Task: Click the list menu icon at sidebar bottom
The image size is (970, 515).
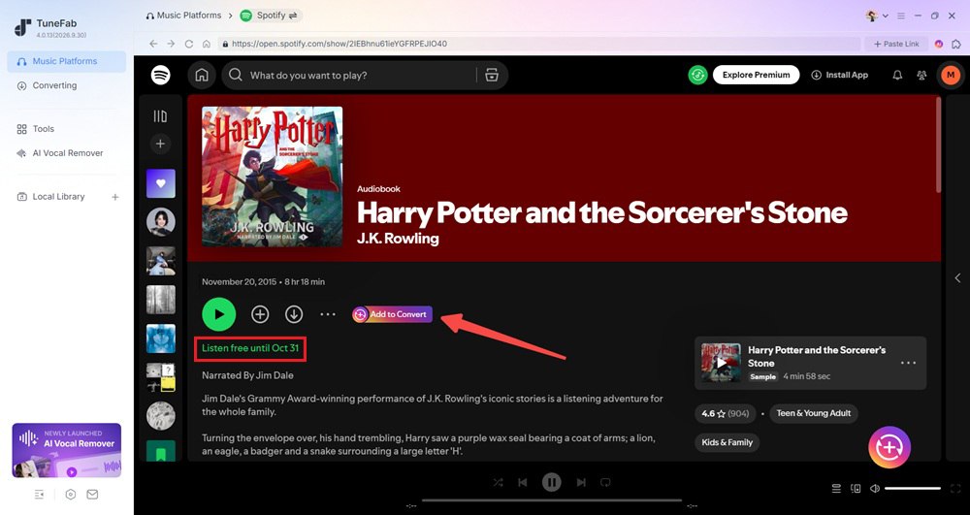Action: point(40,495)
